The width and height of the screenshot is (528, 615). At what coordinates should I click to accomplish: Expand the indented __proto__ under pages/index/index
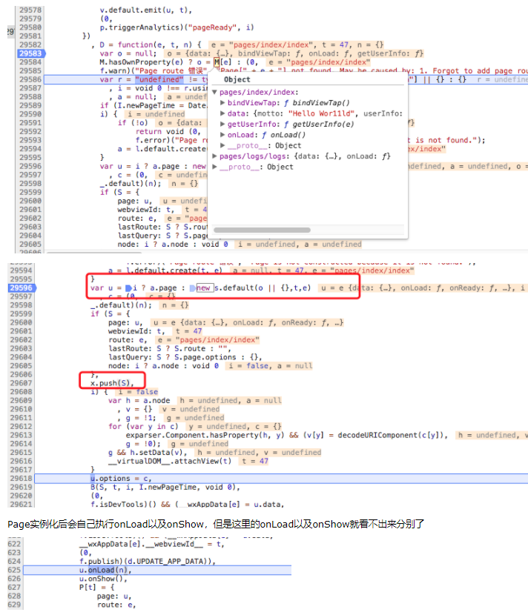[222, 145]
